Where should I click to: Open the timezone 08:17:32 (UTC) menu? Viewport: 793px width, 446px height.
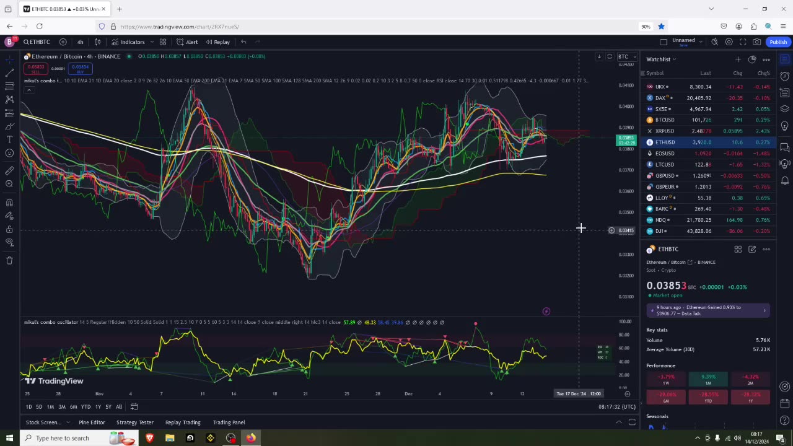pyautogui.click(x=617, y=407)
